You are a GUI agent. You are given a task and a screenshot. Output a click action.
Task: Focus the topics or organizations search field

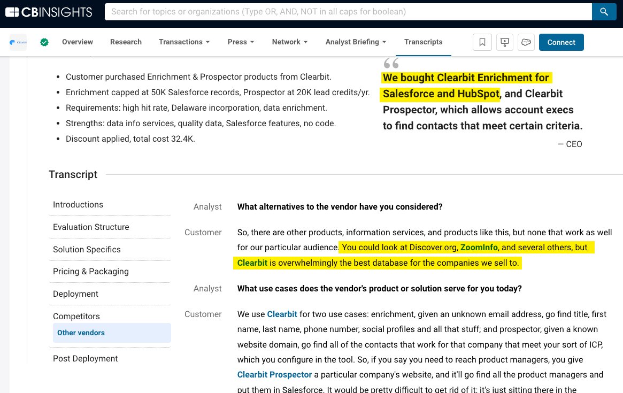tap(348, 12)
